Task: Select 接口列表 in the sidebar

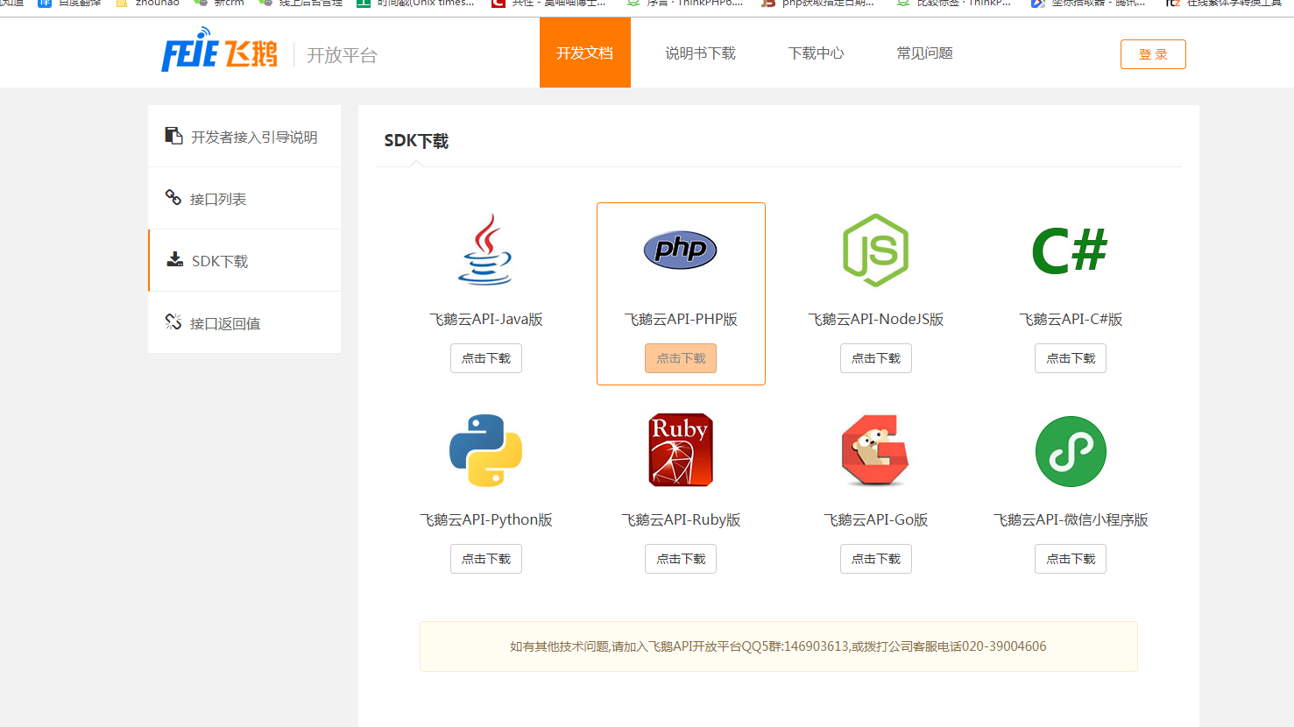Action: click(244, 199)
